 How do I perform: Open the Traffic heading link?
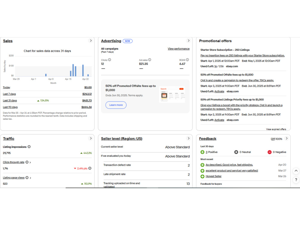point(9,139)
